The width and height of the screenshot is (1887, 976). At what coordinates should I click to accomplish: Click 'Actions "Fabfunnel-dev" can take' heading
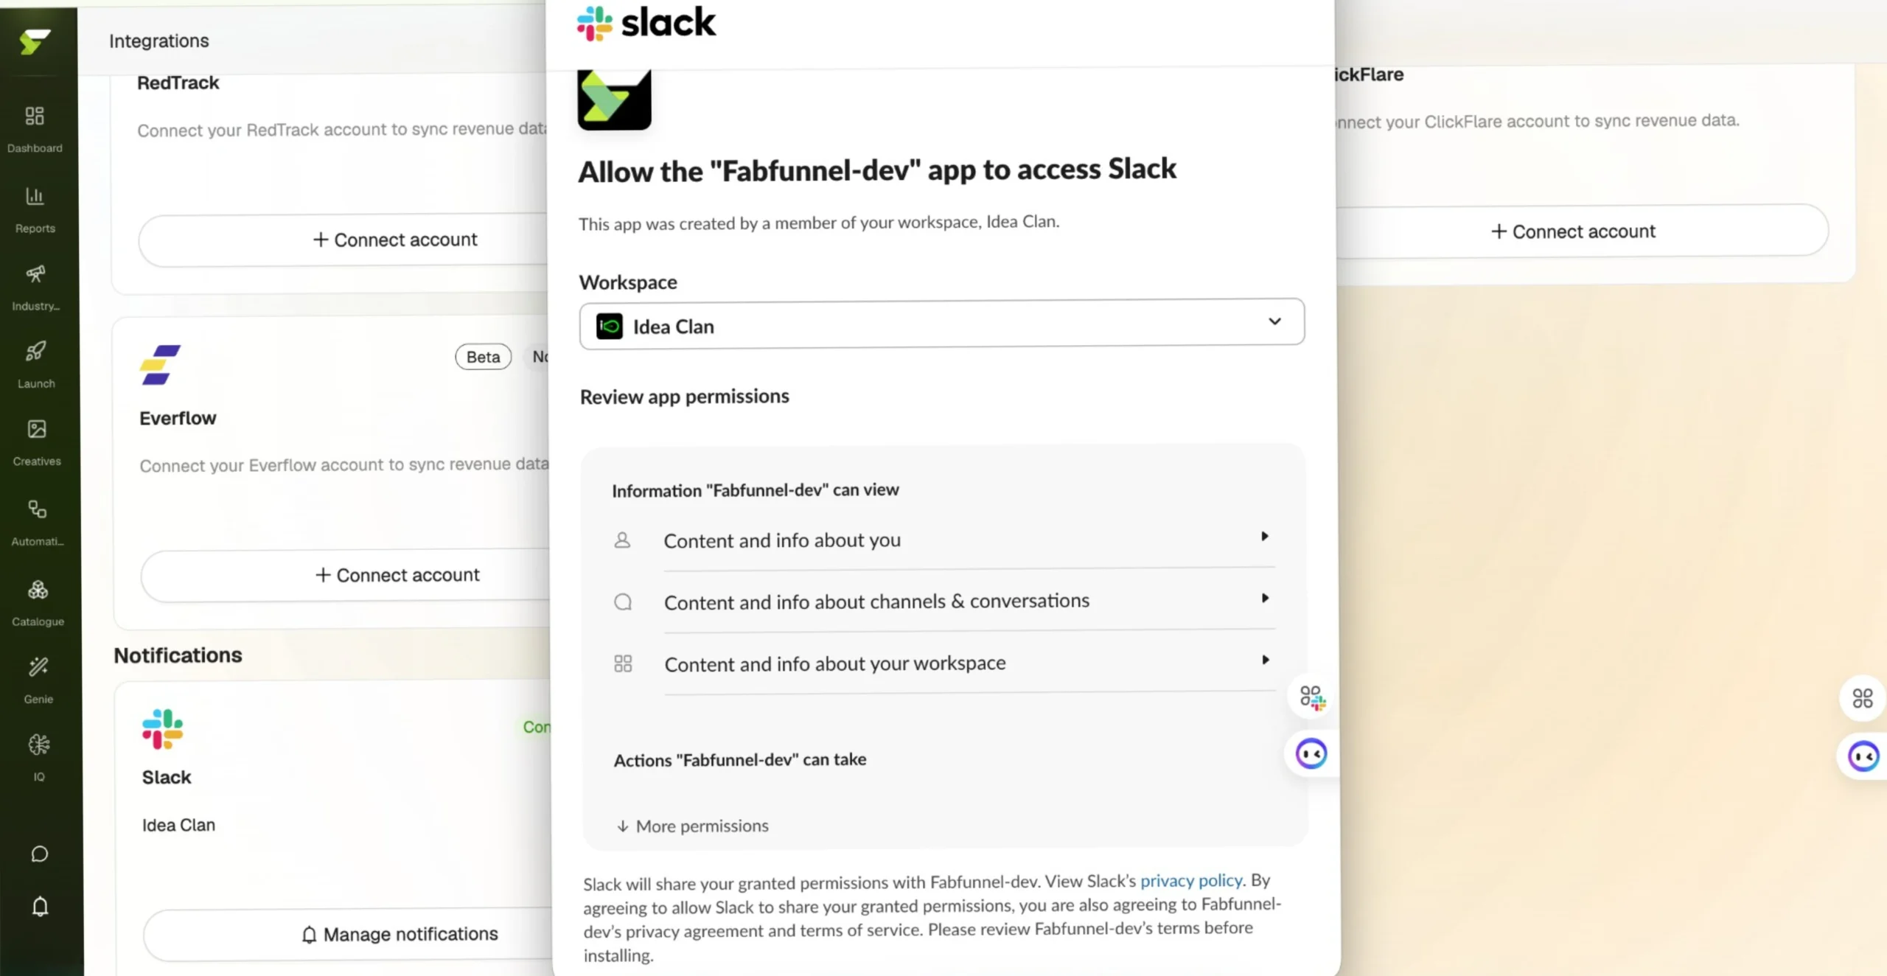(x=740, y=760)
